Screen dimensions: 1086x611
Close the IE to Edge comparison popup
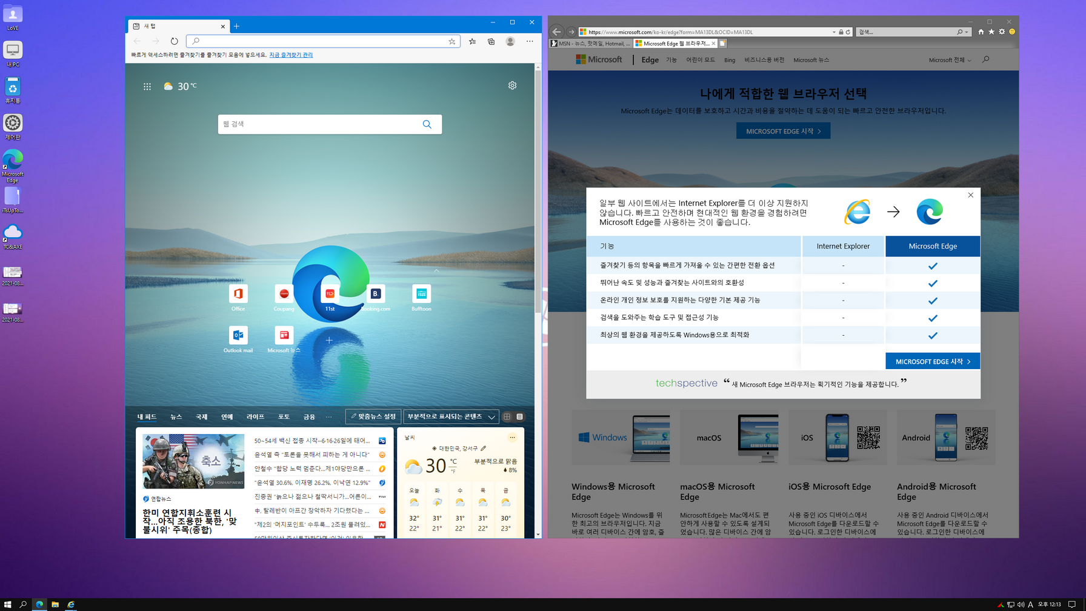[970, 195]
